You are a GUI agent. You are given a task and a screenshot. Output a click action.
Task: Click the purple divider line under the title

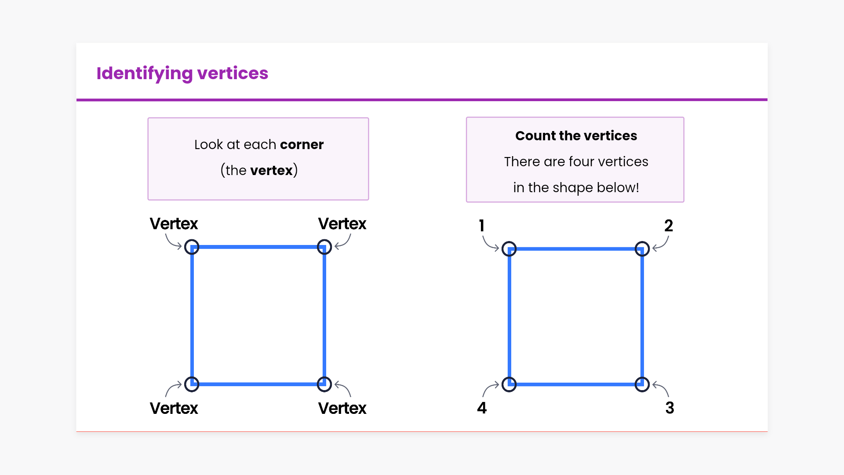422,100
